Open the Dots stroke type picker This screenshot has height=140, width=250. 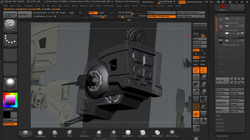pos(10,41)
